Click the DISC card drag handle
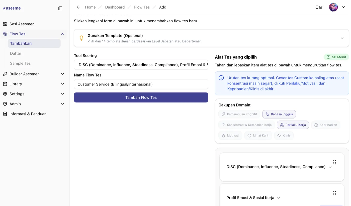Image resolution: width=351 pixels, height=206 pixels. coord(334,162)
